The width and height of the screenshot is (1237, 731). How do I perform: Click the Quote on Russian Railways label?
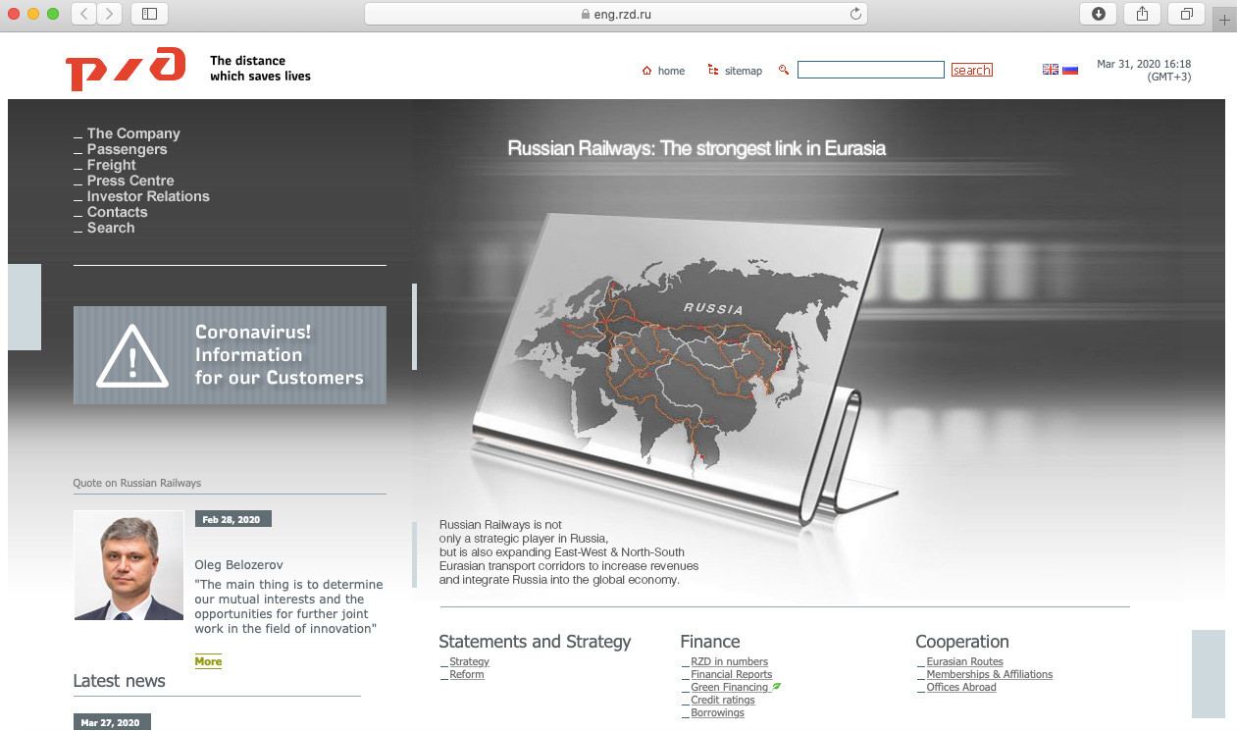pos(136,483)
